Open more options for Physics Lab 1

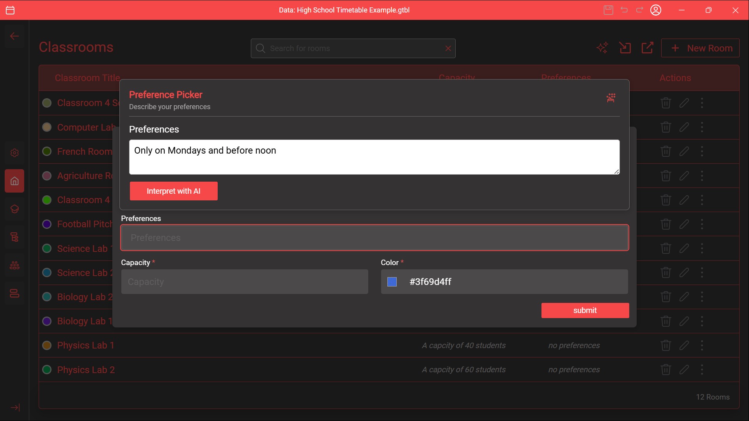click(702, 345)
